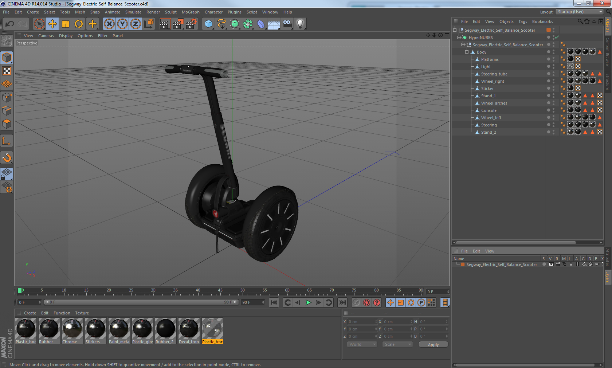Collapse top Segway_Electric_Self_Balance_Scooter node
Image resolution: width=612 pixels, height=368 pixels.
[455, 30]
